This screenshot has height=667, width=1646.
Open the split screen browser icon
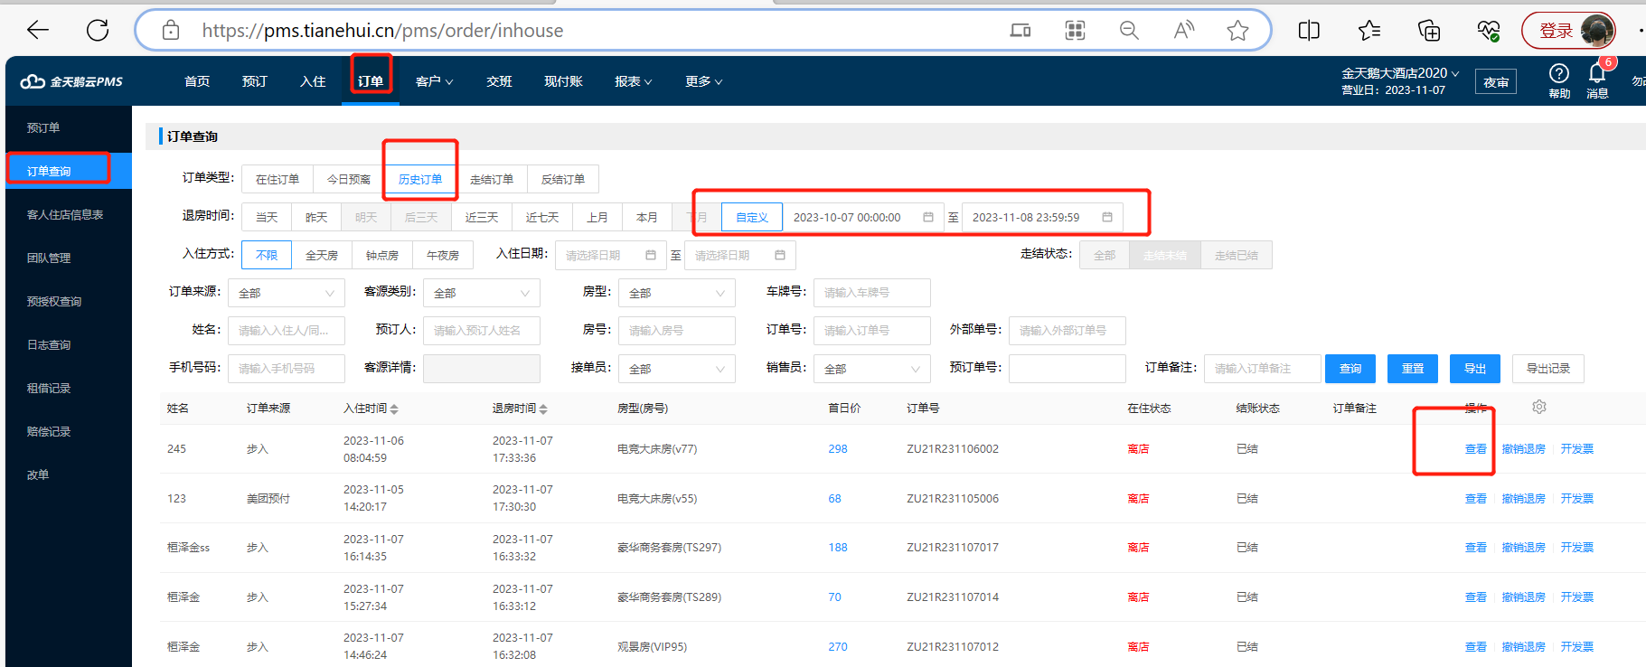1309,31
